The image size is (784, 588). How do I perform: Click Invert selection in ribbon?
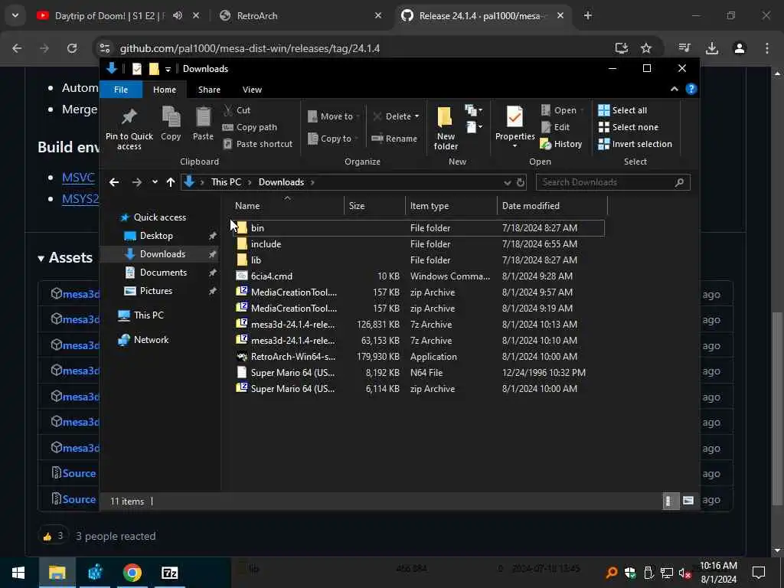635,144
